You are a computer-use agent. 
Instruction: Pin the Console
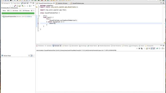click(157, 49)
